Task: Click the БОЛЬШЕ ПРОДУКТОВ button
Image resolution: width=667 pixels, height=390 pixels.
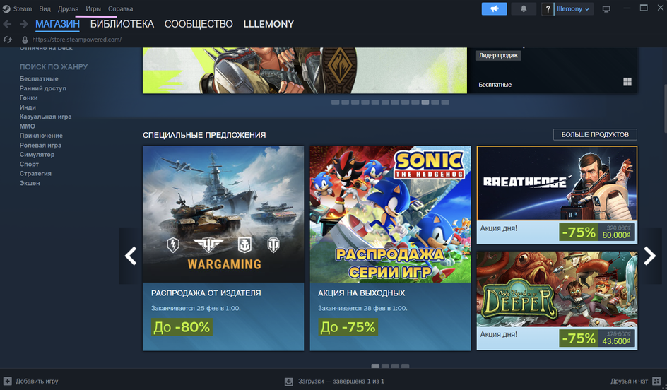Action: tap(595, 134)
